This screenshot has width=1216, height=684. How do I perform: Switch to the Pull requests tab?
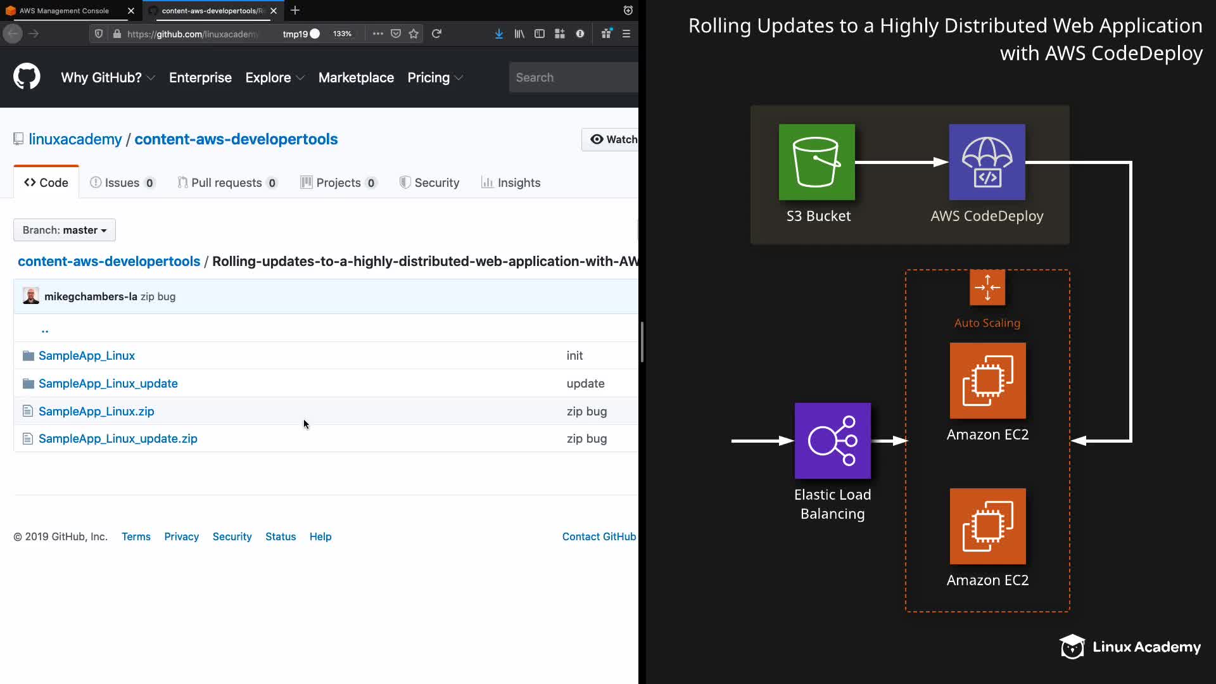227,182
